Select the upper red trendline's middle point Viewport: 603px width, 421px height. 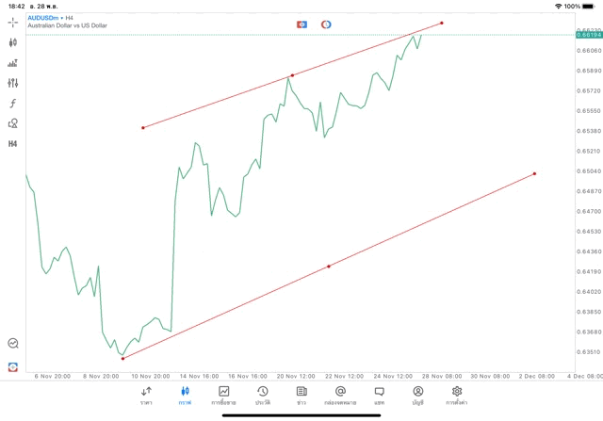pyautogui.click(x=292, y=75)
